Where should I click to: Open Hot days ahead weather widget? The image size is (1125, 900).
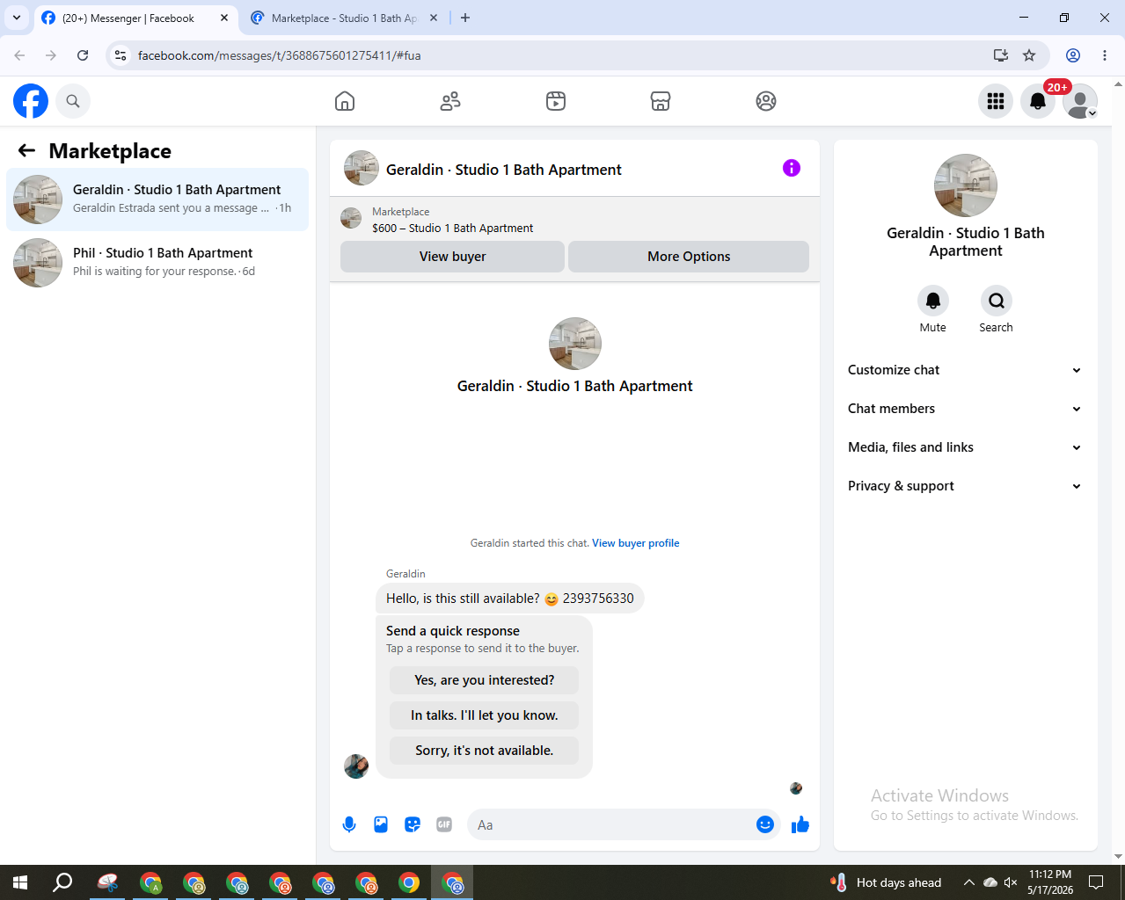885,882
